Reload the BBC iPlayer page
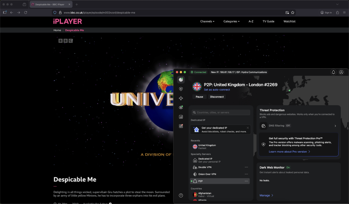The width and height of the screenshot is (349, 204). 26,13
